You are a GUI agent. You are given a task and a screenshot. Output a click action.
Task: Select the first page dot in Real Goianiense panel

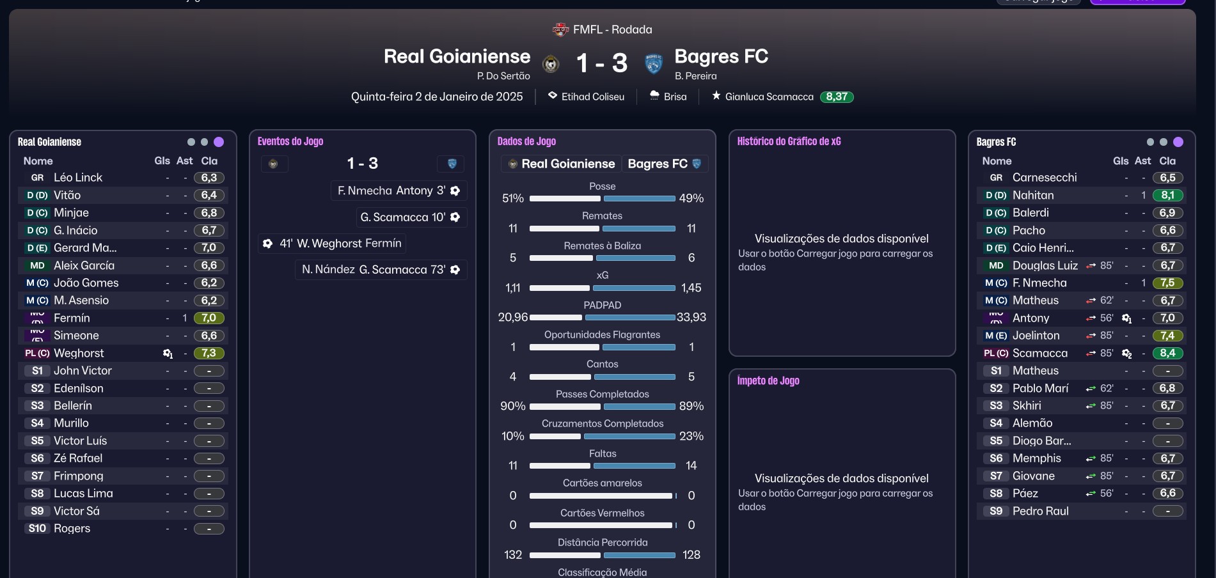[191, 142]
